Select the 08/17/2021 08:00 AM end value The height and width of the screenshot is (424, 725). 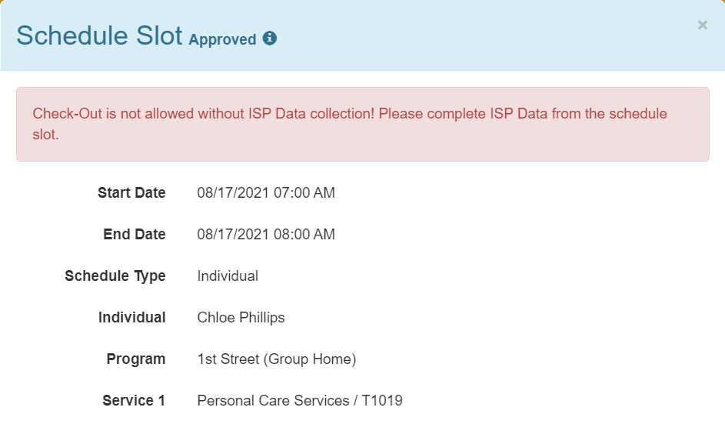[x=266, y=234]
